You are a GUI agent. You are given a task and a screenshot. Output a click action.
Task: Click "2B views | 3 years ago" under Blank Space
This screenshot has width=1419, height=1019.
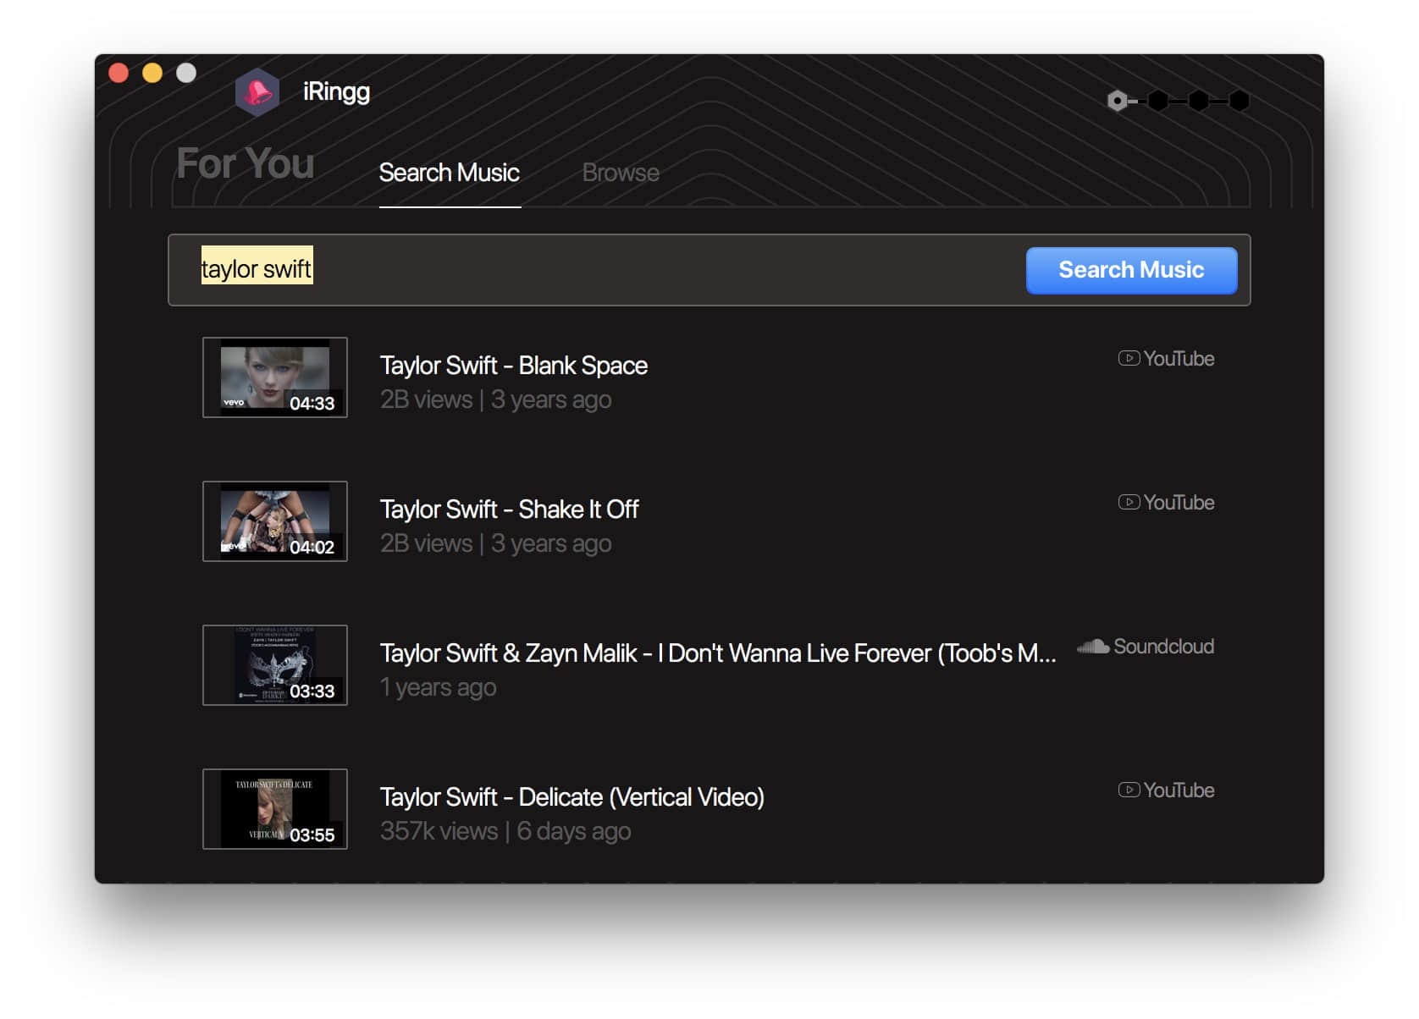pos(496,399)
